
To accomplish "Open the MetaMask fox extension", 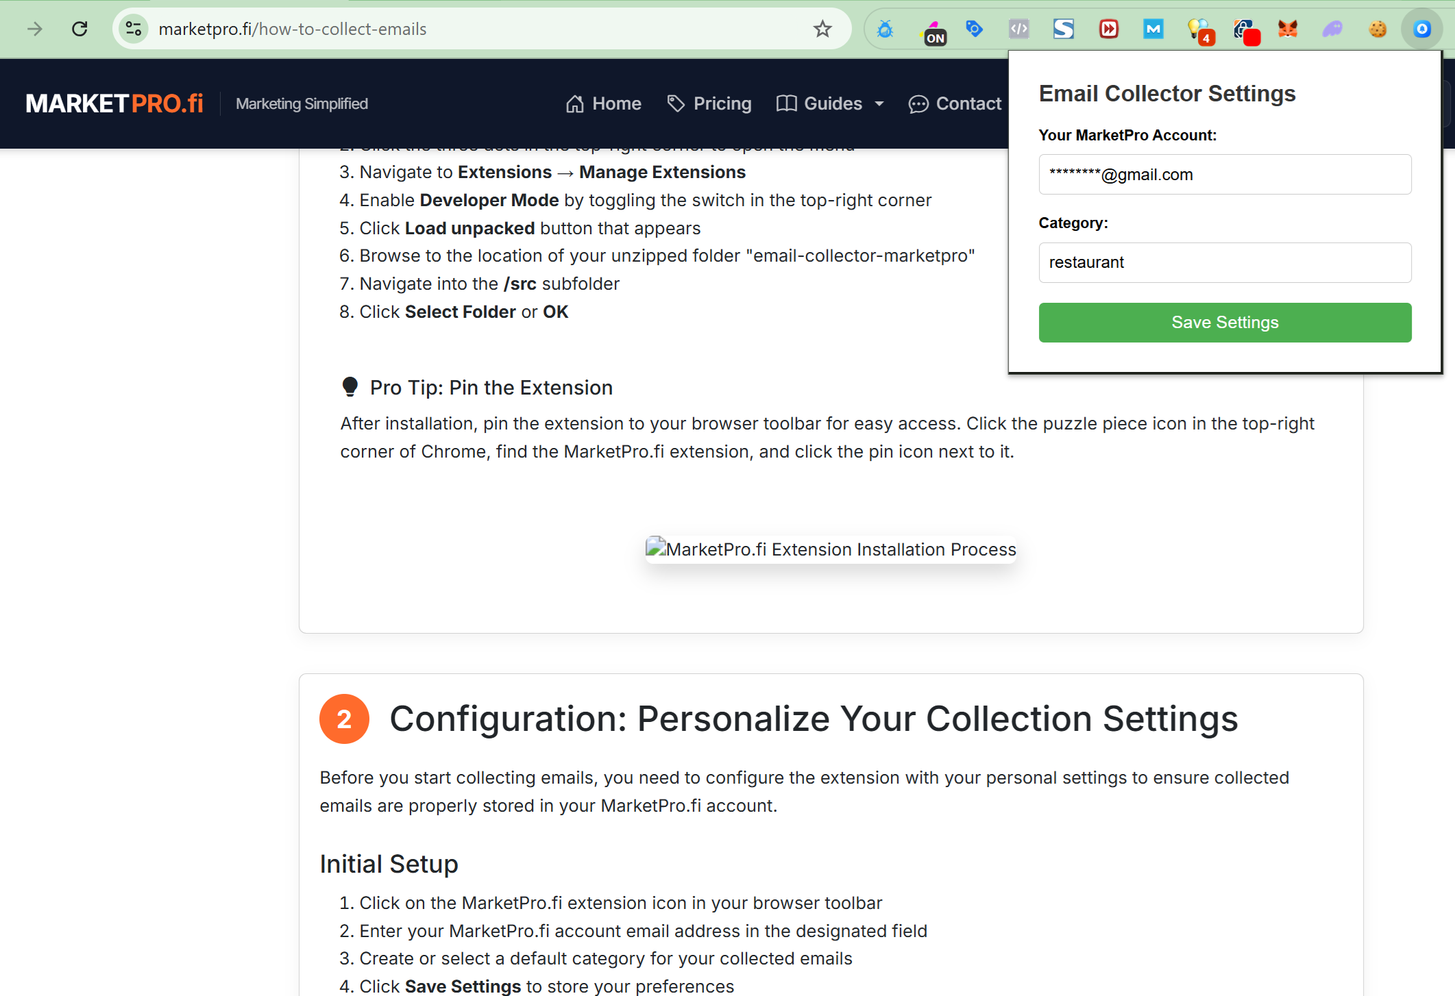I will coord(1288,29).
